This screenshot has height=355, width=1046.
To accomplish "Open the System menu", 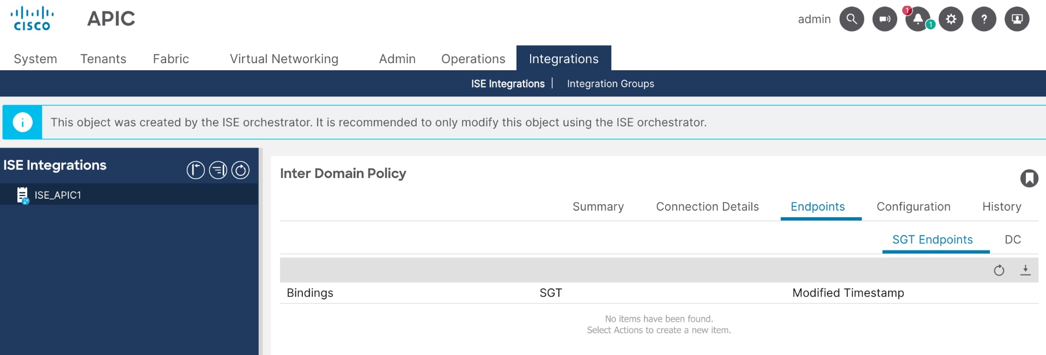I will click(35, 59).
